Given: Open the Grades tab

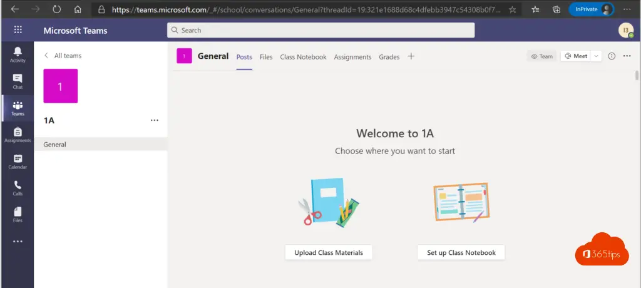Looking at the screenshot, I should pyautogui.click(x=389, y=57).
